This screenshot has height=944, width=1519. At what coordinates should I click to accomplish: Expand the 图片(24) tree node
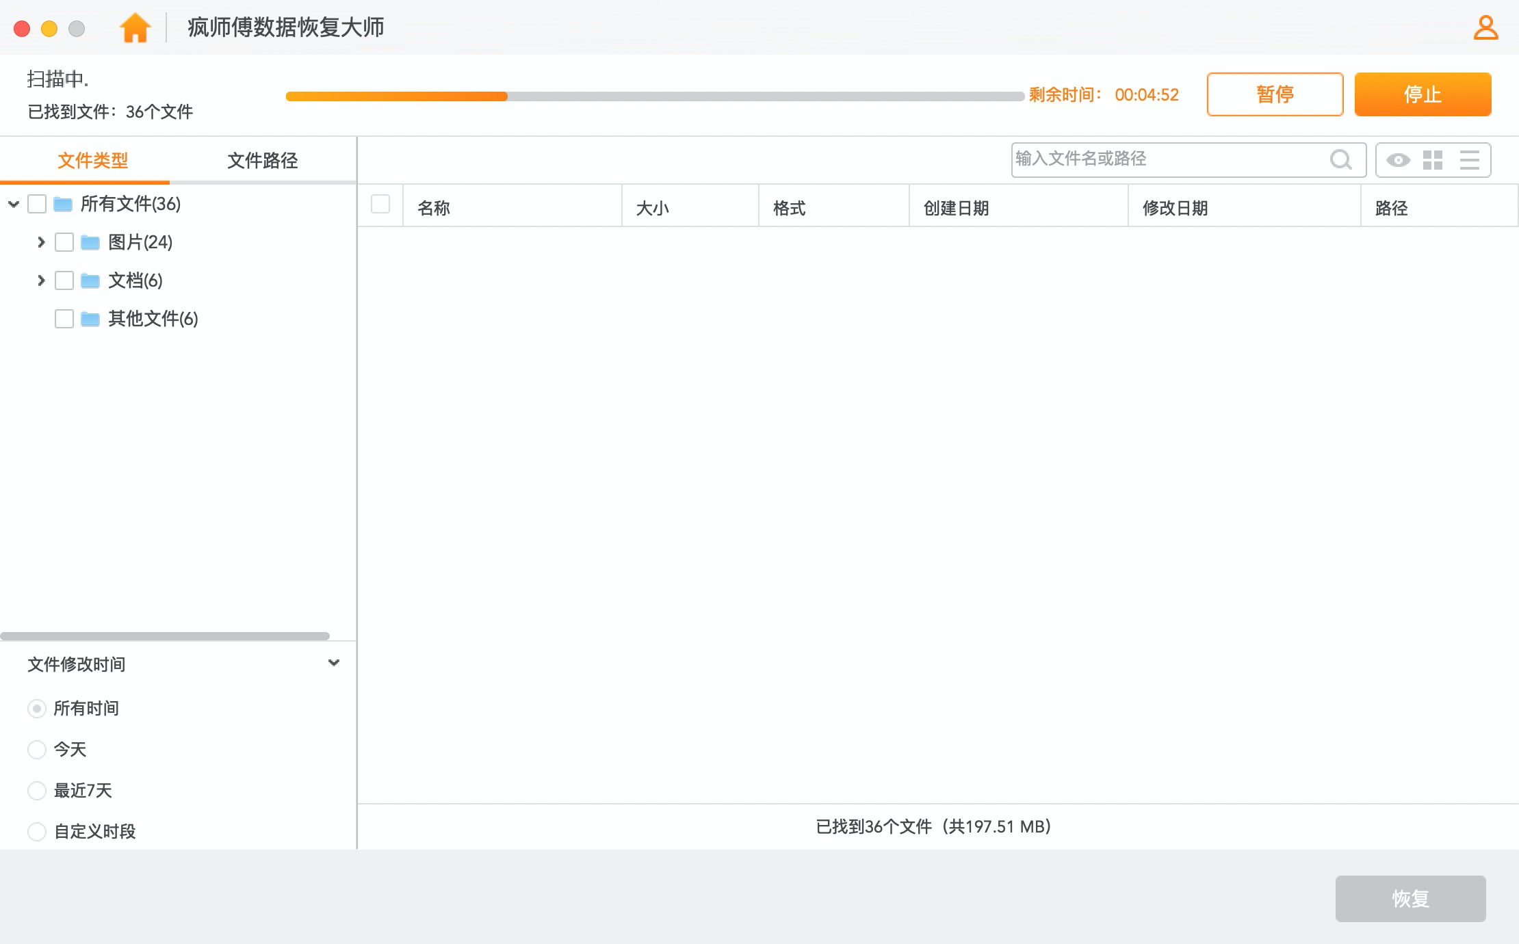41,242
